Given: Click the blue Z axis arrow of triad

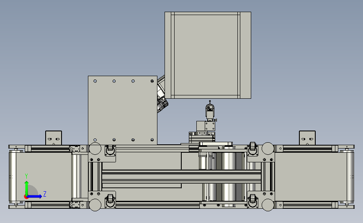Looking at the screenshot, I should coord(34,196).
